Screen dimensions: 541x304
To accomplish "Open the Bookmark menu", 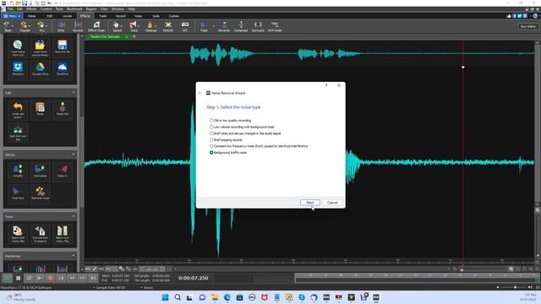I will click(x=74, y=9).
